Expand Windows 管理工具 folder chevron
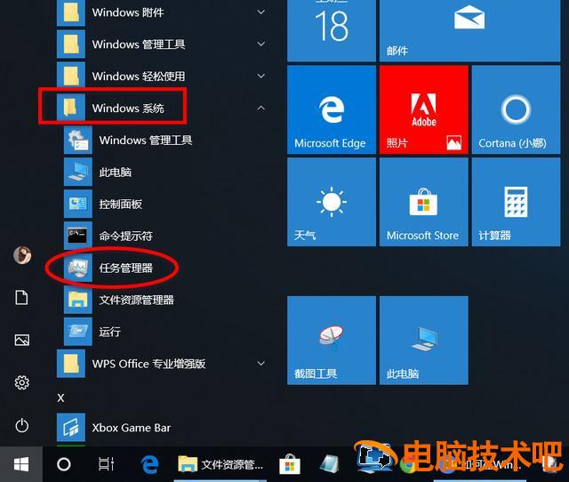The width and height of the screenshot is (569, 482). [x=260, y=44]
